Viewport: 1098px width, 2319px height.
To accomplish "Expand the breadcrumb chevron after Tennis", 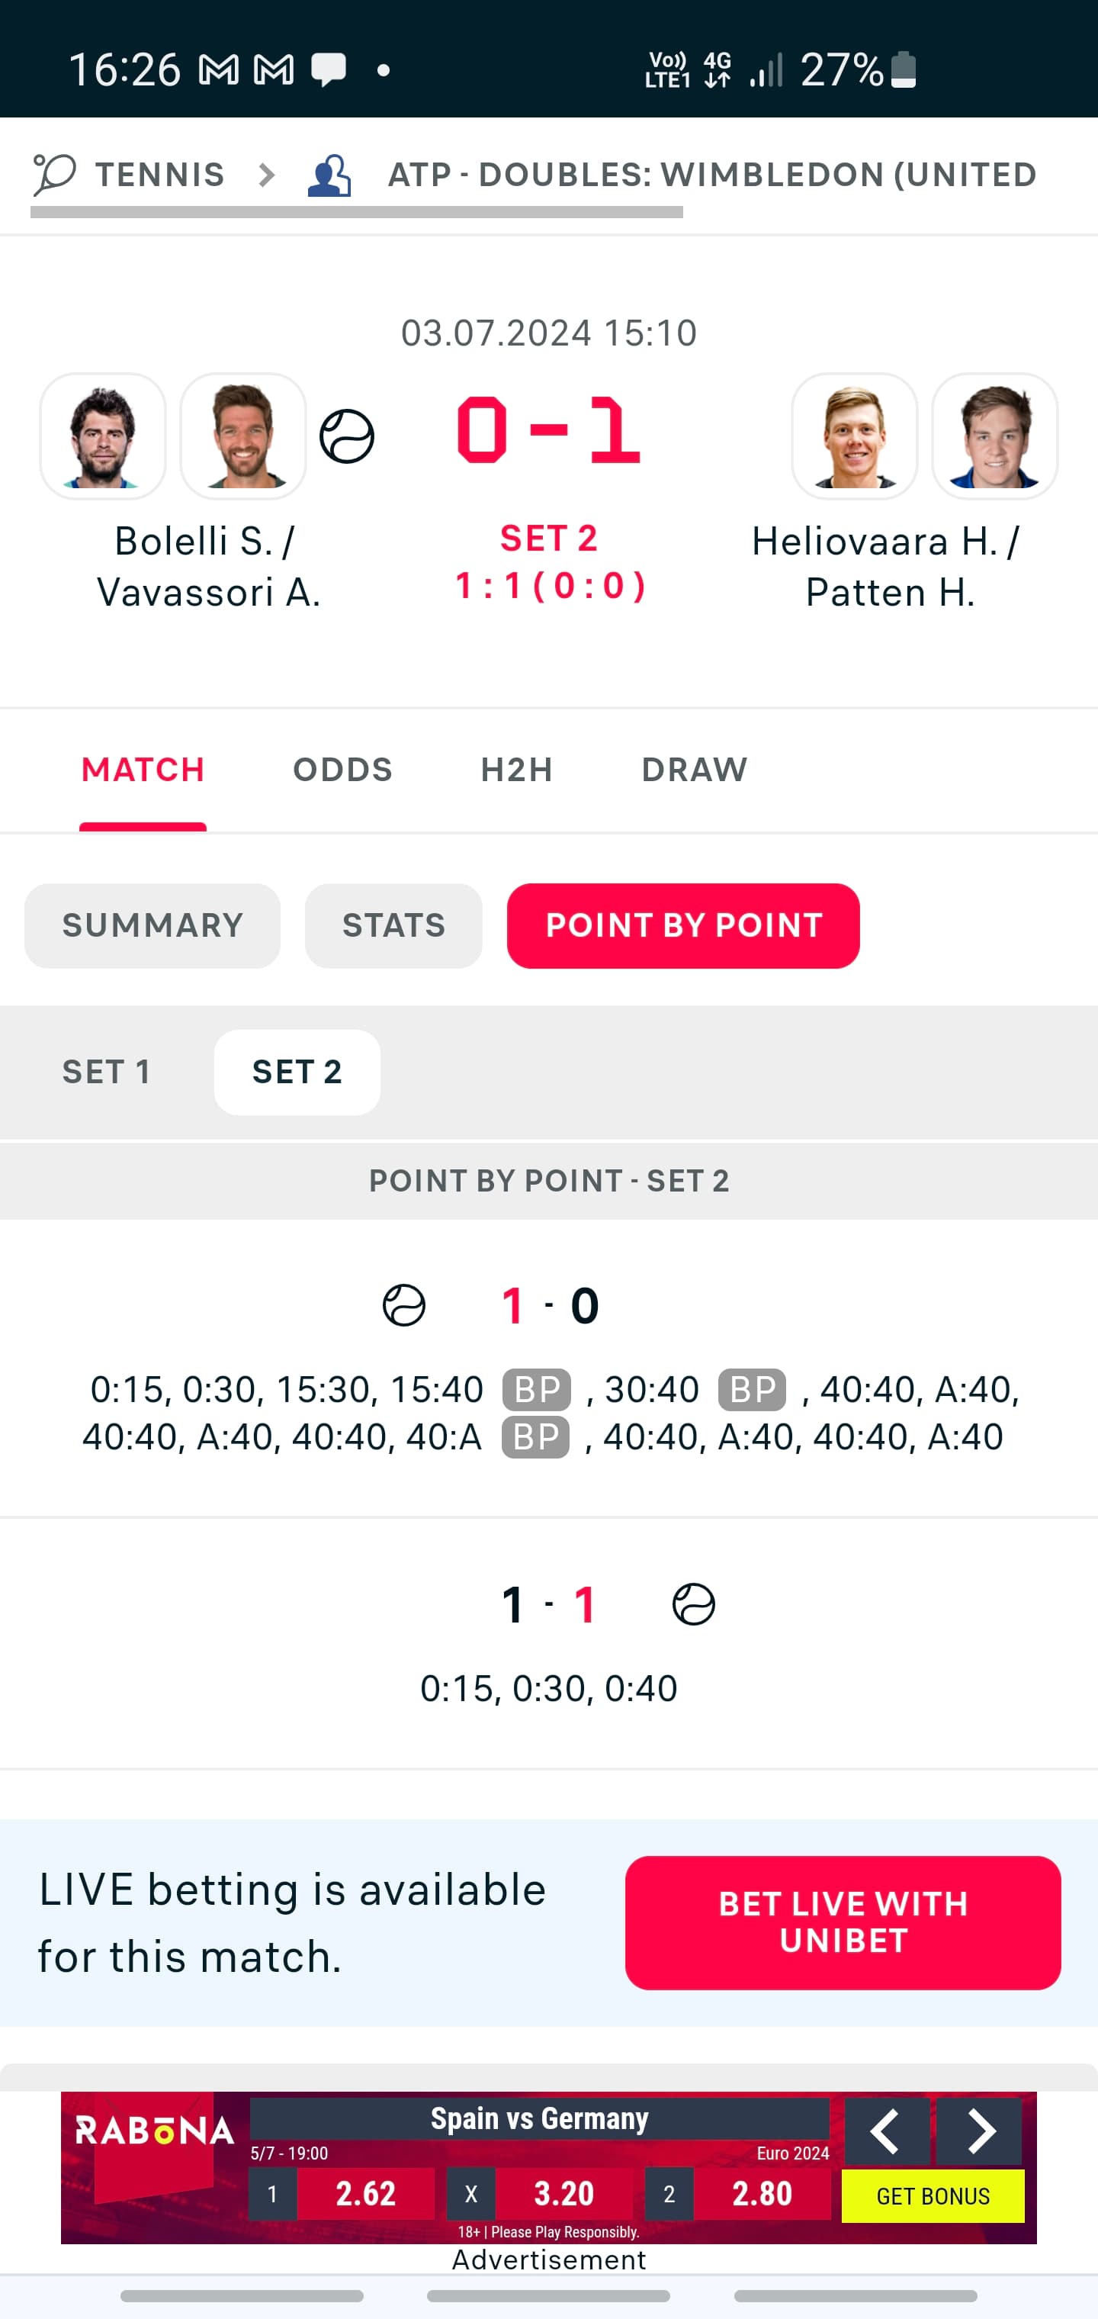I will 266,175.
